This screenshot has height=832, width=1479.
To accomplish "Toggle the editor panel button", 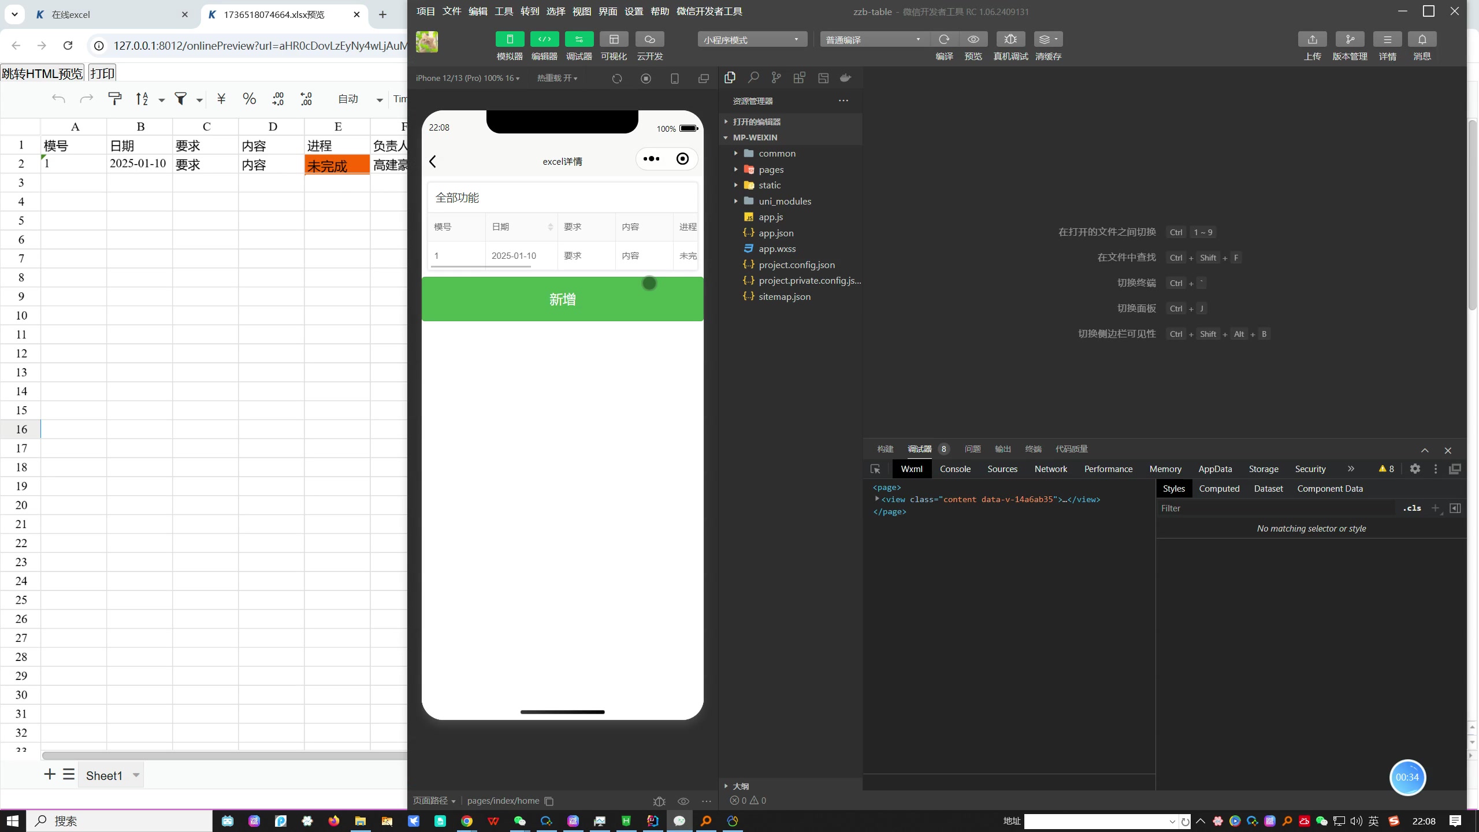I will [x=544, y=39].
